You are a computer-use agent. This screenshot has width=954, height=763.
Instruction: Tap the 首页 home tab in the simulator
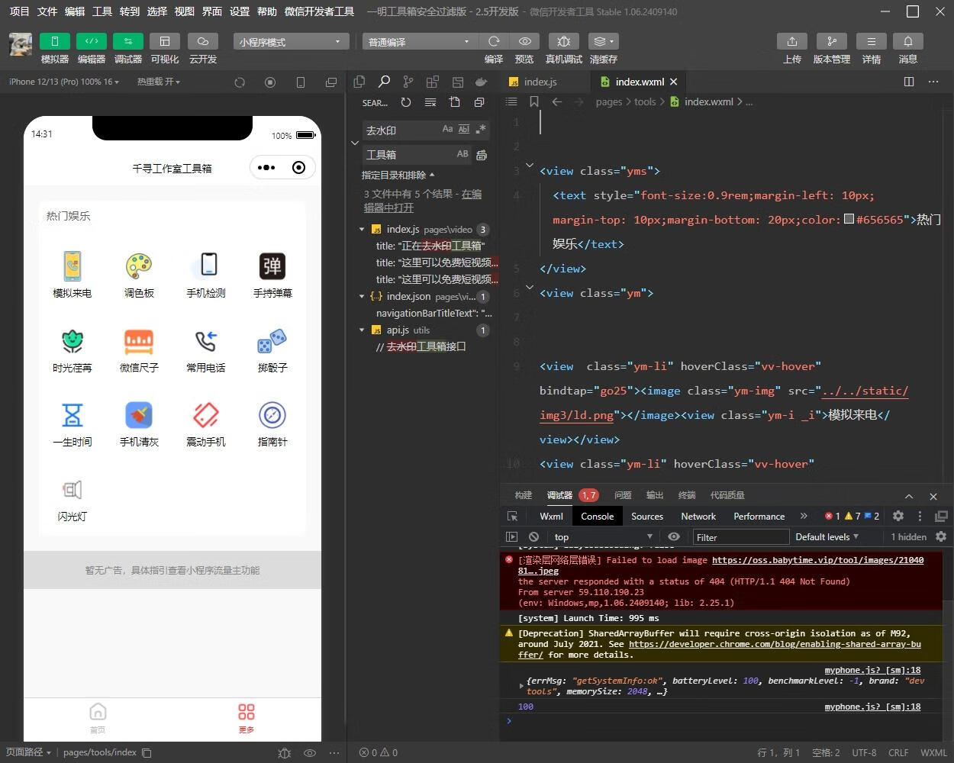coord(98,718)
